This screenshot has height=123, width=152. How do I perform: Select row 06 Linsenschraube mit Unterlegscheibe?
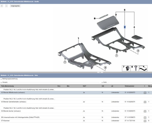(x=76, y=117)
